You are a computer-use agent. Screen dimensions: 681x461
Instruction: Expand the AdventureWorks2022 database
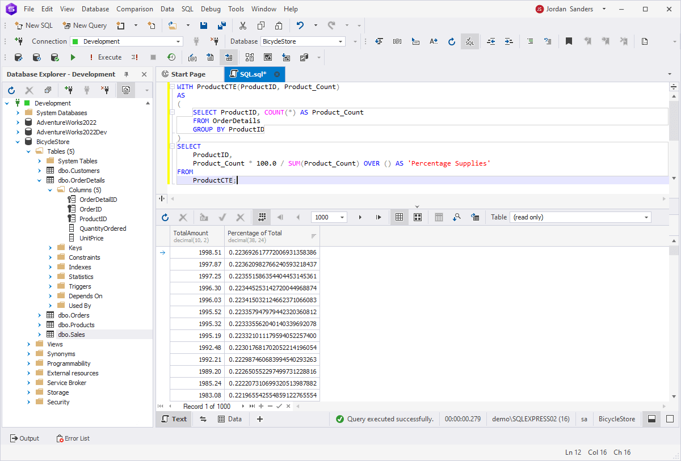[18, 122]
